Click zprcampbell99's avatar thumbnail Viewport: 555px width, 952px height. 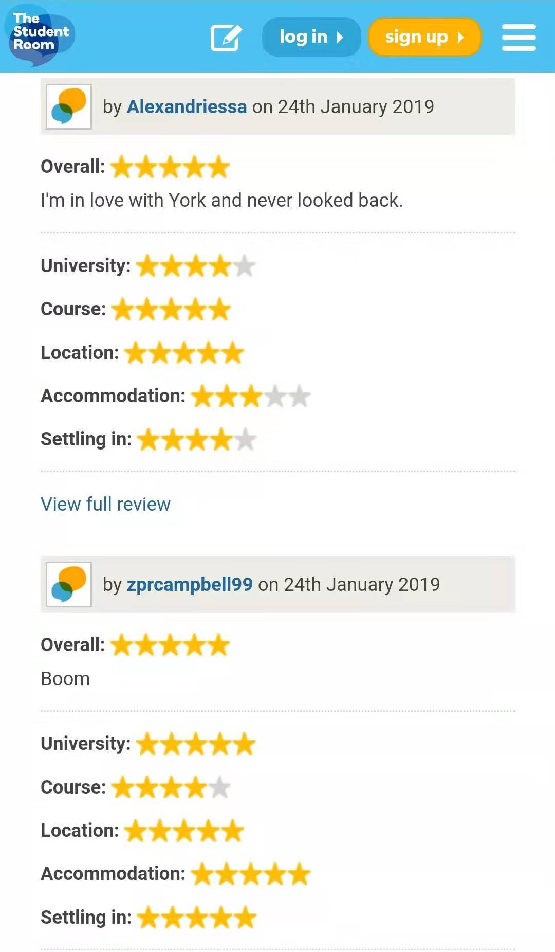[x=69, y=584]
